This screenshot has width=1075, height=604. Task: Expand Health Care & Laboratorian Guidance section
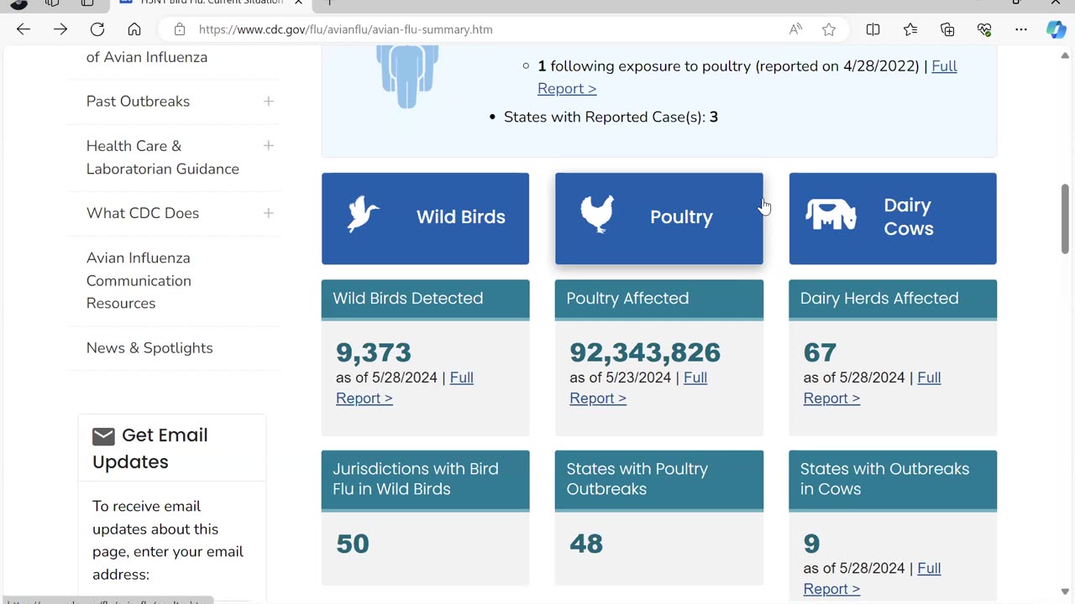tap(269, 146)
